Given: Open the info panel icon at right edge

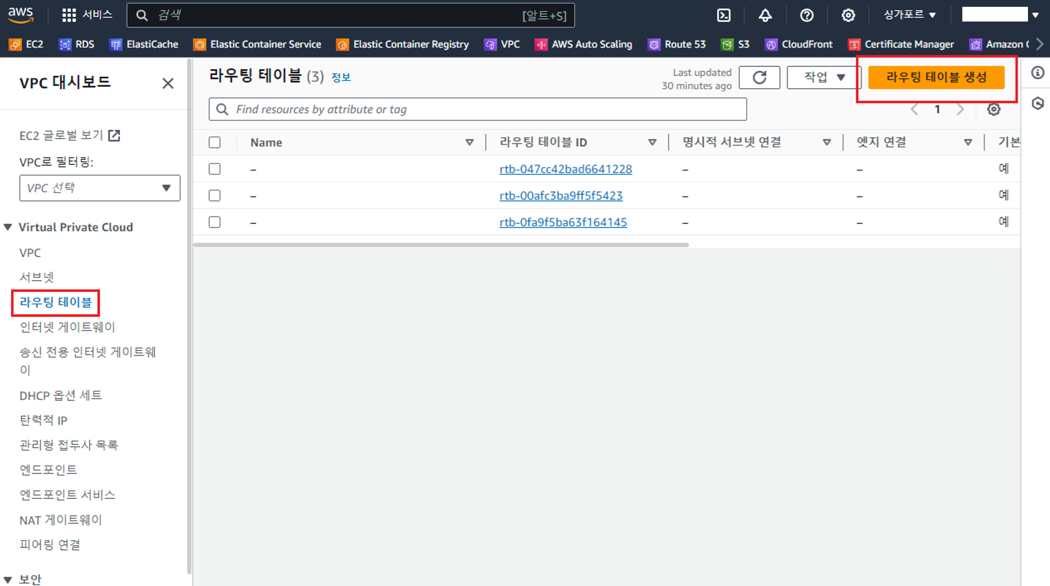Looking at the screenshot, I should click(1037, 72).
